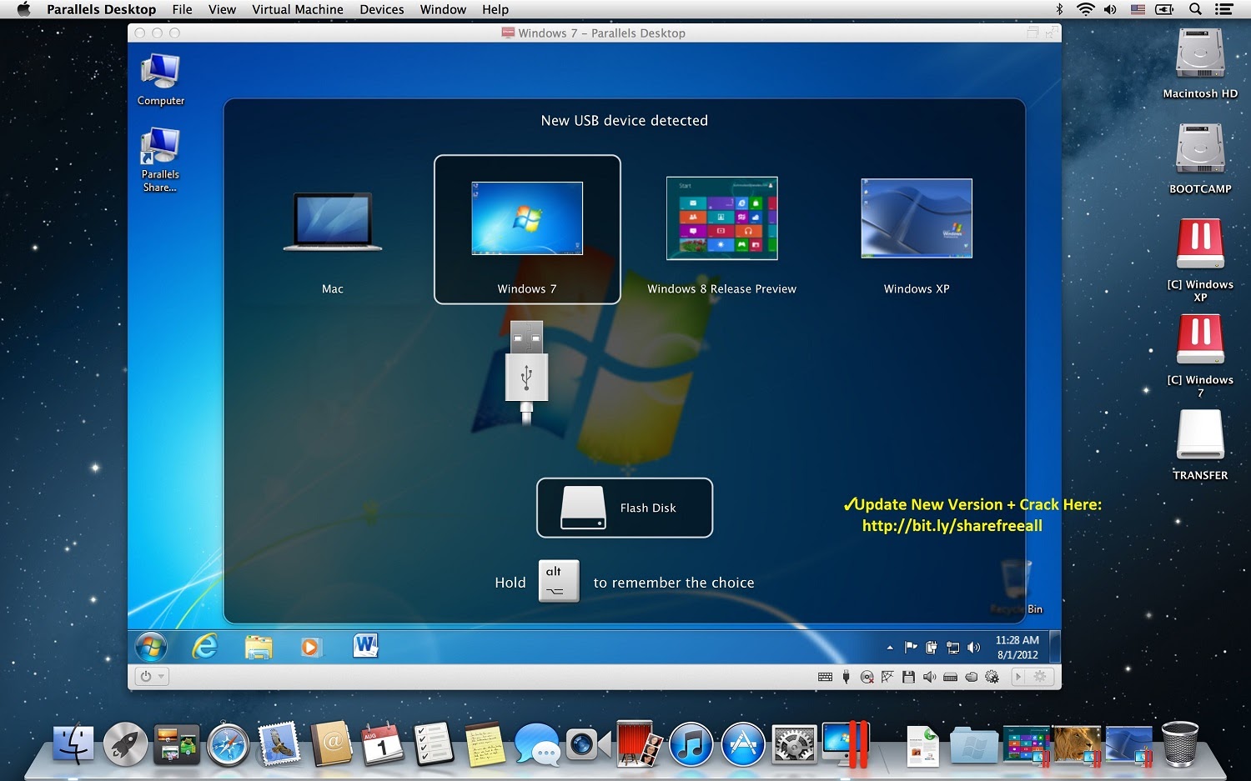Click the Windows volume speaker tray icon
This screenshot has height=781, width=1251.
point(973,648)
